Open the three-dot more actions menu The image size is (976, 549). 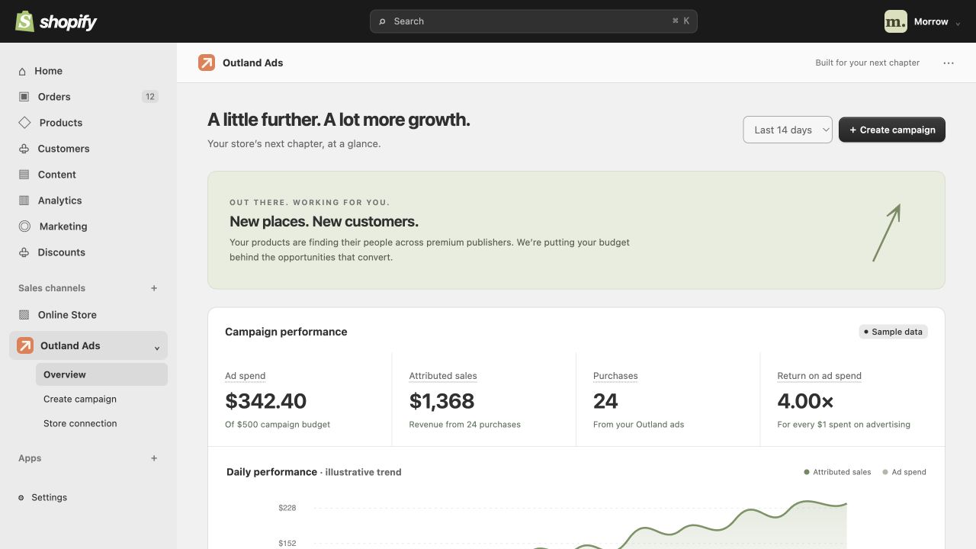(949, 63)
